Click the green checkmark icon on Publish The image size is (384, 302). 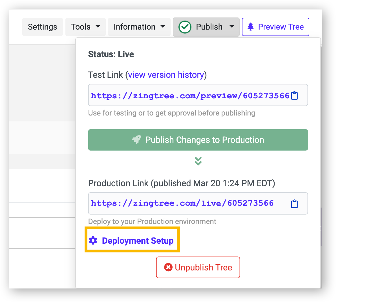point(185,27)
